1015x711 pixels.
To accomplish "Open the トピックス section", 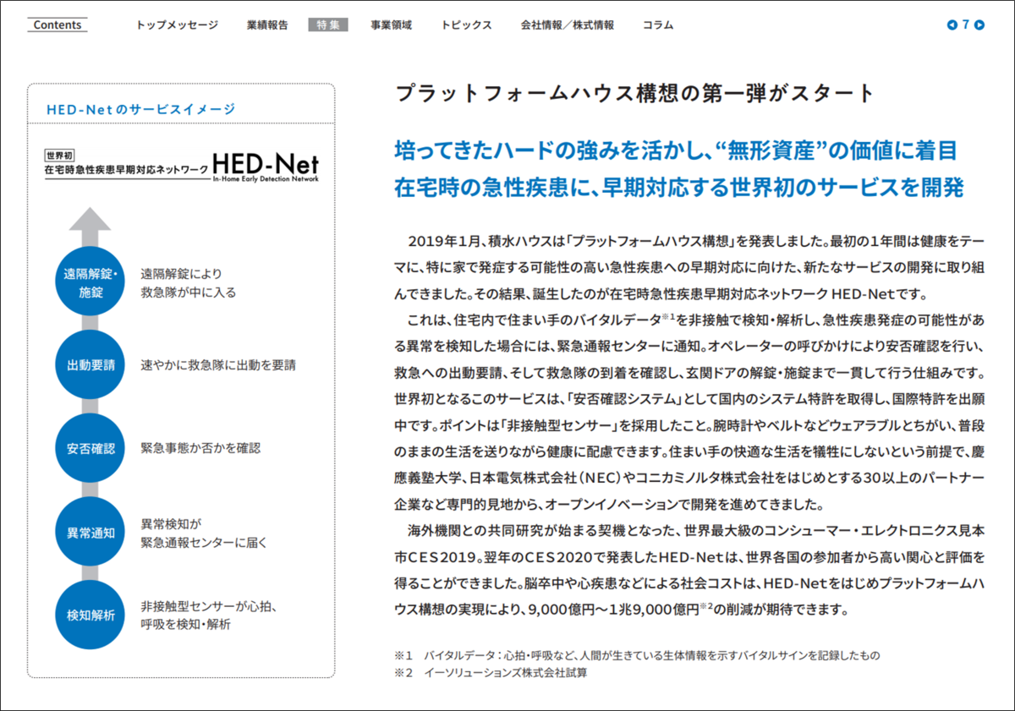I will [x=466, y=25].
